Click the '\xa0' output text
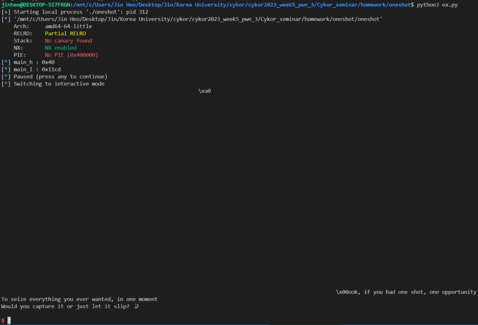The height and width of the screenshot is (325, 478). tap(204, 91)
